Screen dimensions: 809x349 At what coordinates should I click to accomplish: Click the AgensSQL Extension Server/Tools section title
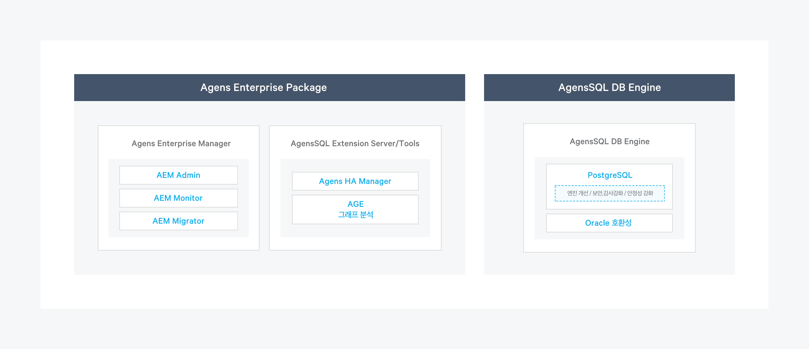tap(355, 144)
